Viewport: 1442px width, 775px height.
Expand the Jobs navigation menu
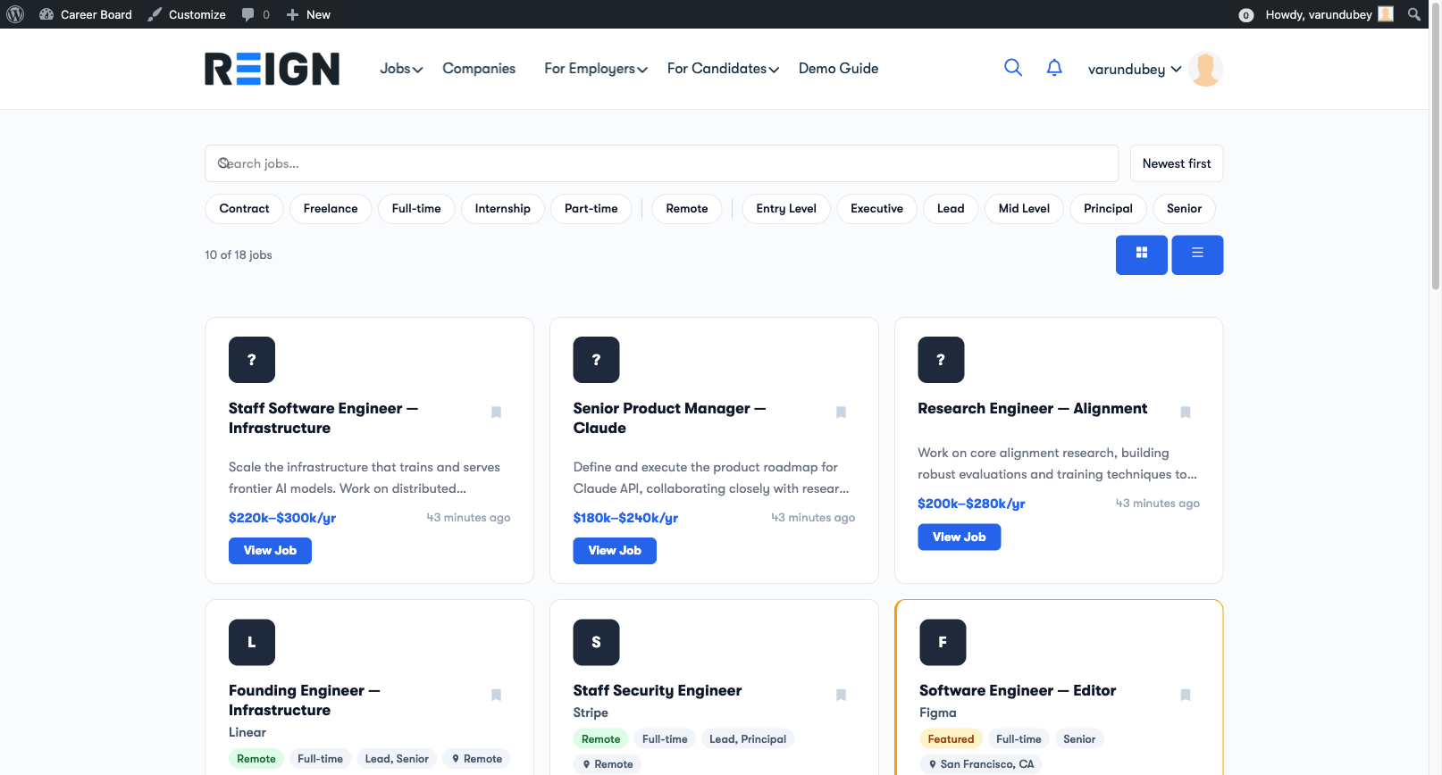pyautogui.click(x=401, y=69)
